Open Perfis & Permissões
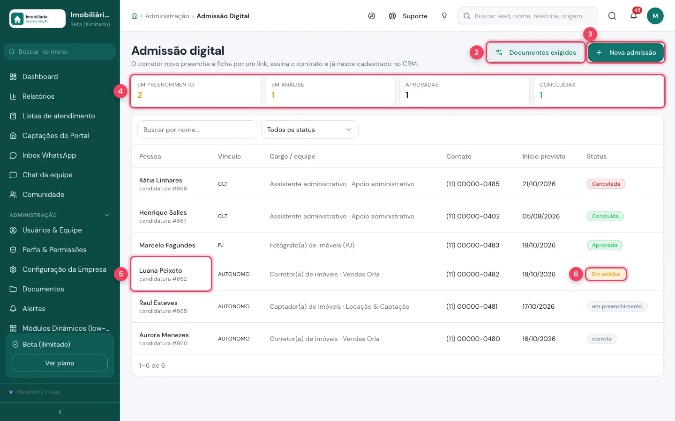 (x=60, y=250)
